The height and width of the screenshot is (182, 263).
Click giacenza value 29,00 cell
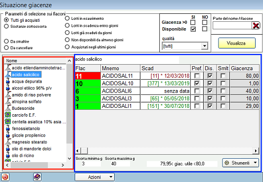[245, 106]
